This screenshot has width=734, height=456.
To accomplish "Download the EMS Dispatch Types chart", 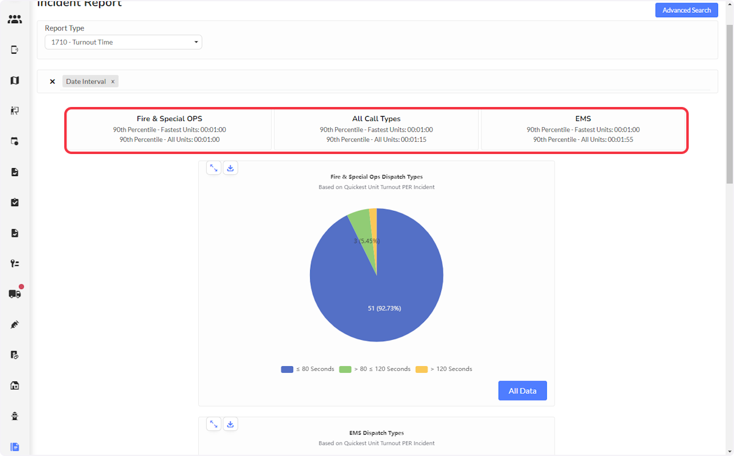I will point(231,424).
